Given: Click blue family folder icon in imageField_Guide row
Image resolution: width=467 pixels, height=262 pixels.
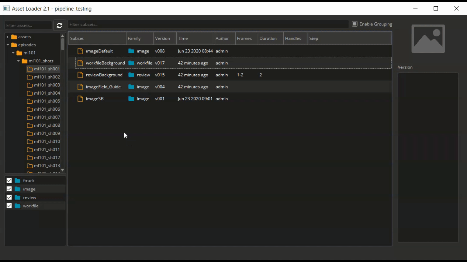Looking at the screenshot, I should [131, 87].
